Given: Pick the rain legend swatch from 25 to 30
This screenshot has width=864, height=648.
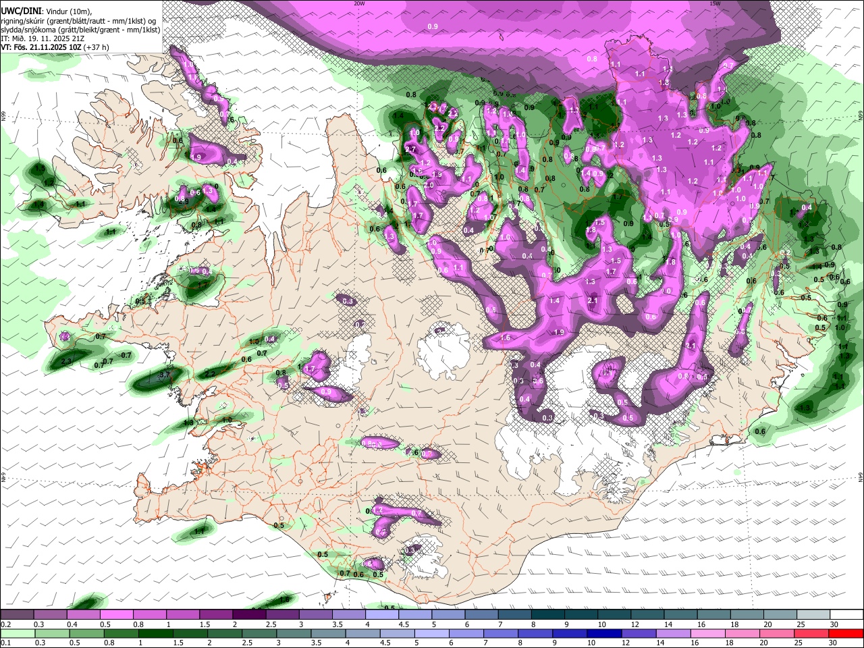Looking at the screenshot, I should coord(811,633).
